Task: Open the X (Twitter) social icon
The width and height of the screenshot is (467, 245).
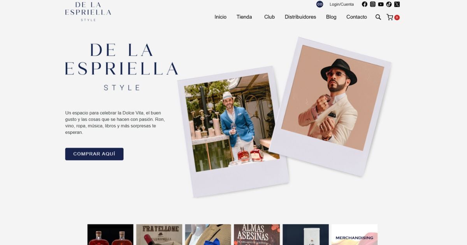Action: click(397, 4)
